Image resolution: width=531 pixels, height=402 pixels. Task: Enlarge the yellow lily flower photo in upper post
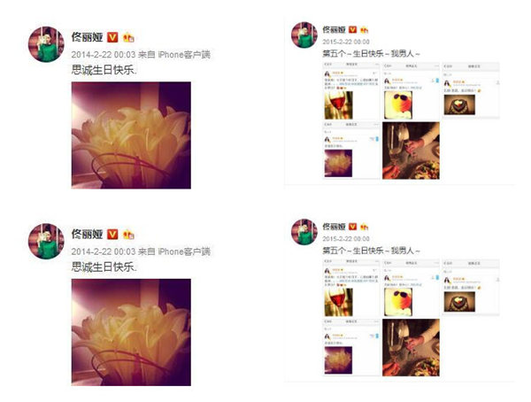click(131, 135)
